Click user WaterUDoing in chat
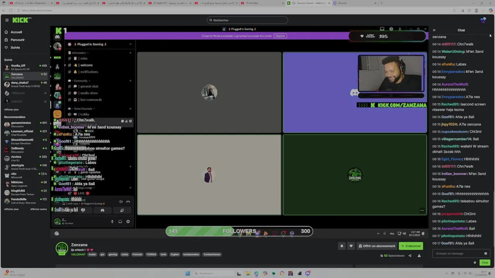This screenshot has width=495, height=278. [x=453, y=52]
